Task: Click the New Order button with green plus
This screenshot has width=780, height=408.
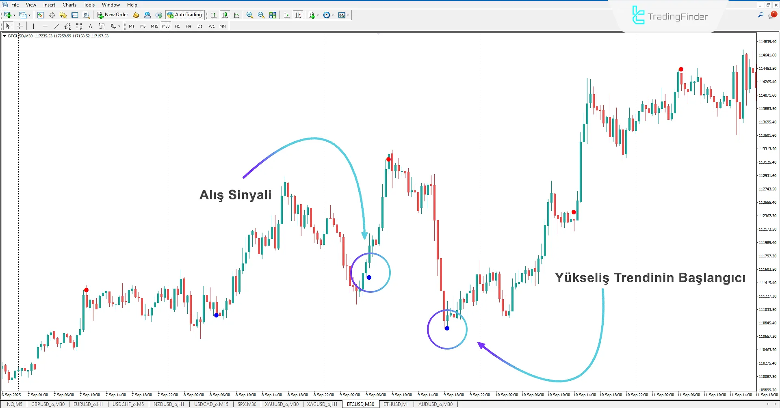Action: (112, 15)
